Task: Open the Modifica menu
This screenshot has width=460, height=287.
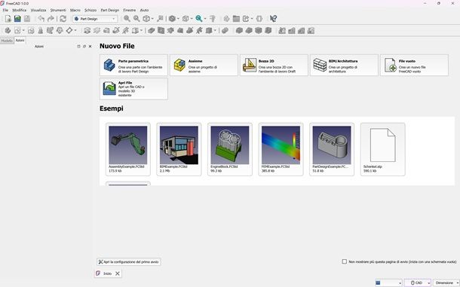Action: (20, 10)
